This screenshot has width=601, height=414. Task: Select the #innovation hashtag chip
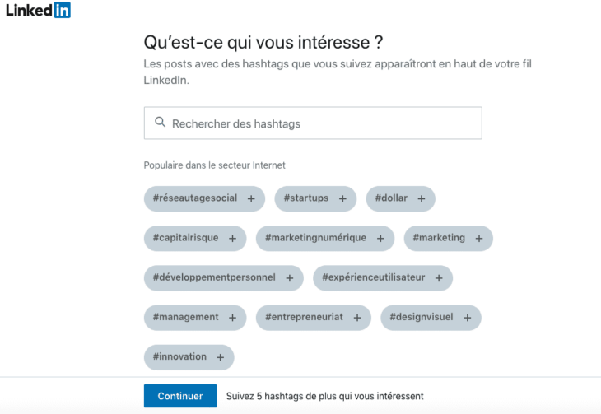tap(189, 357)
